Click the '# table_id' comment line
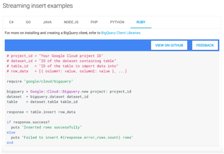The width and height of the screenshot is (224, 154). 62,66
